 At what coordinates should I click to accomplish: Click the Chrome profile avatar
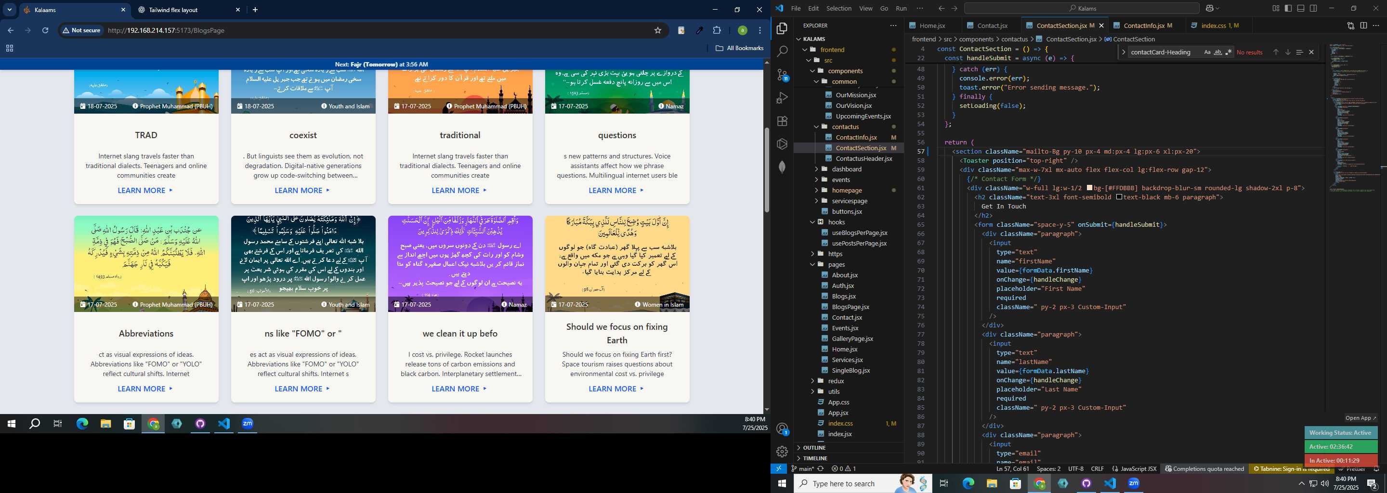(742, 30)
